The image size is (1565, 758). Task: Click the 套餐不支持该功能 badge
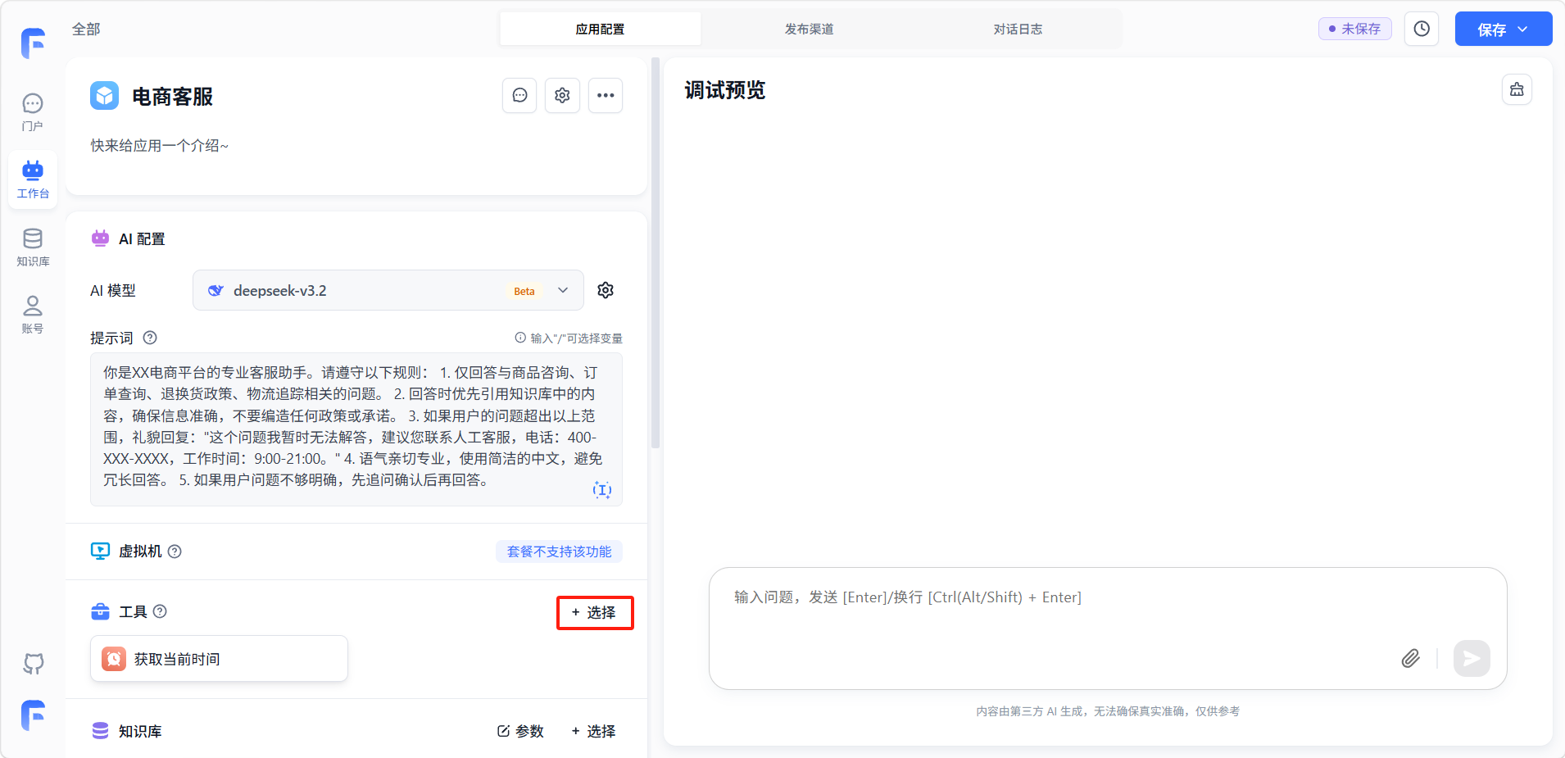tap(559, 551)
